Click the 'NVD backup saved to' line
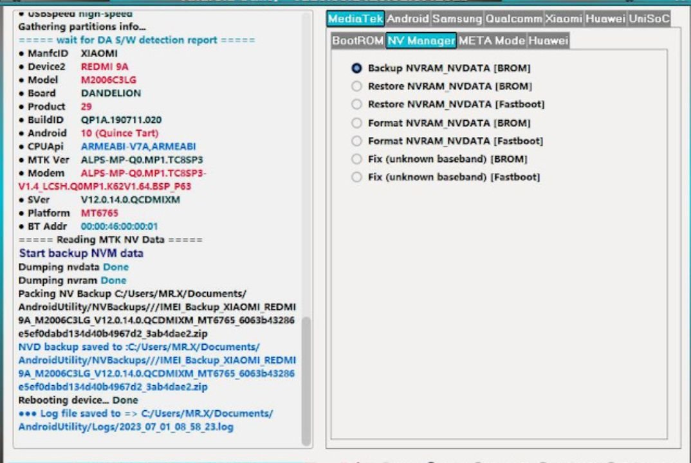Image resolution: width=691 pixels, height=463 pixels. [x=157, y=367]
